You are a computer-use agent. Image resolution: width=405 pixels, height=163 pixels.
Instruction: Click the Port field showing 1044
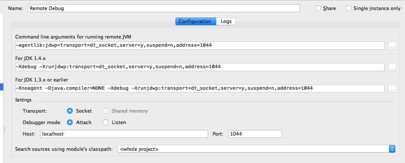click(255, 134)
